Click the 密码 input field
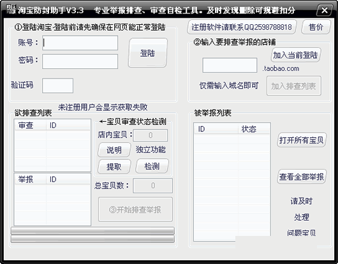The height and width of the screenshot is (264, 338). (80, 61)
